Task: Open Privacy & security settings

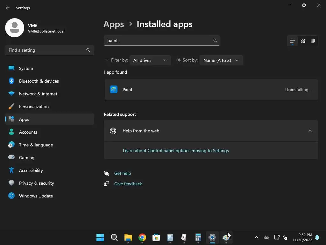Action: [49, 183]
